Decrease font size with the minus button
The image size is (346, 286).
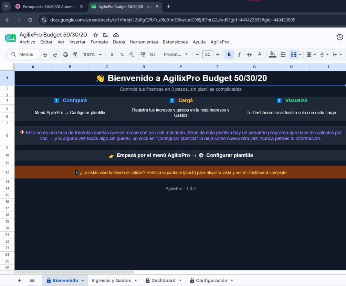point(197,54)
